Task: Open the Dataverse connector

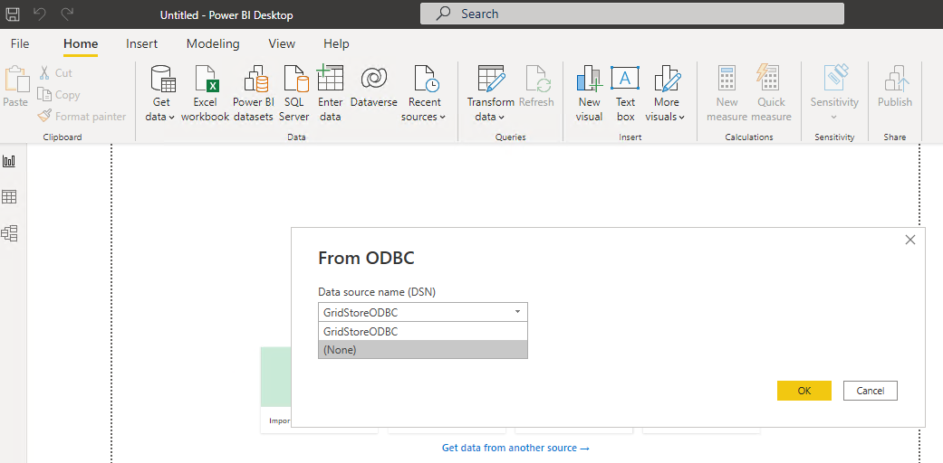Action: click(x=373, y=81)
